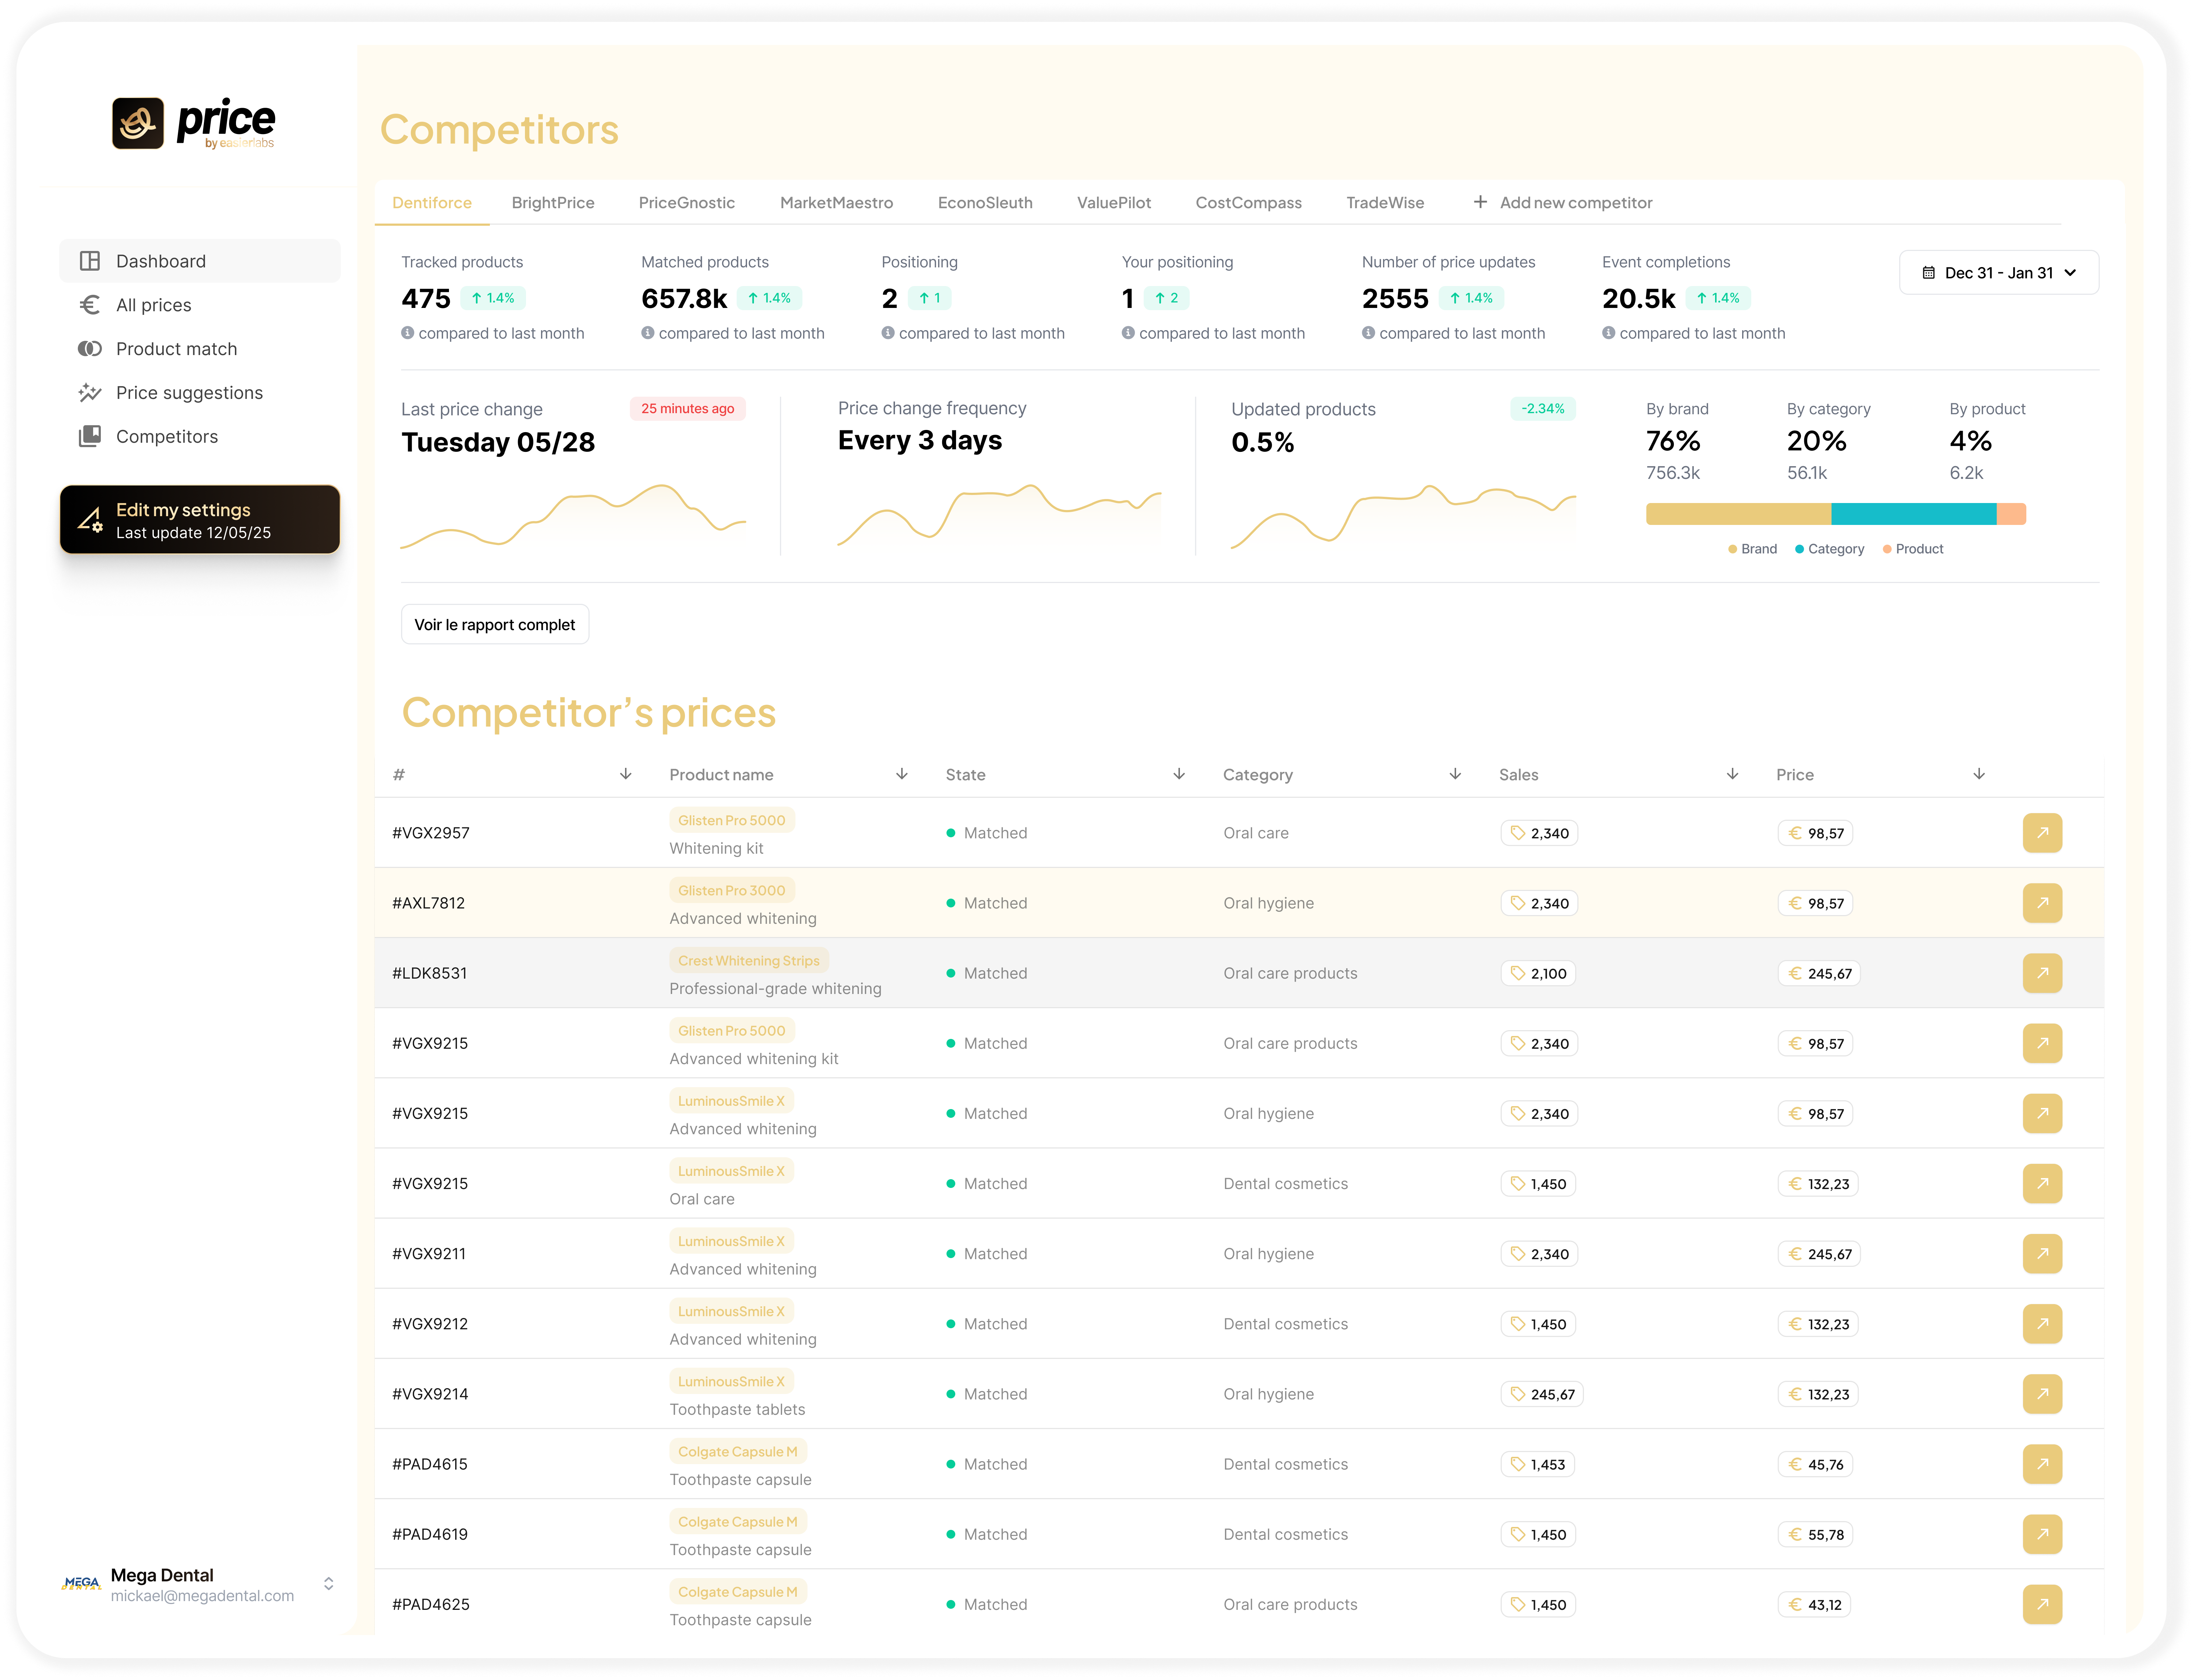Click the info icon under Tracked products
This screenshot has height=1680, width=2194.
pos(408,333)
